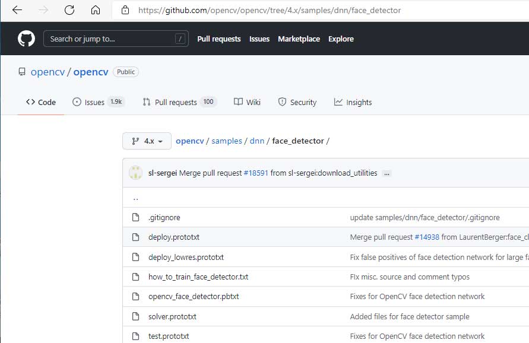Click the browser back arrow
529x343 pixels.
tap(17, 10)
